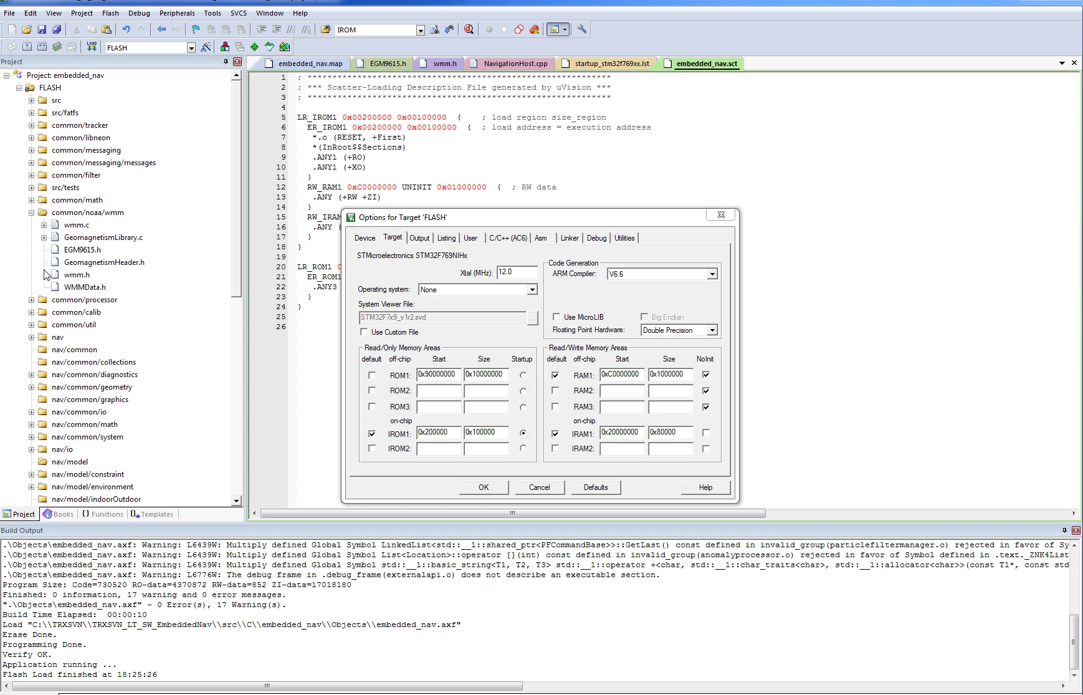Click the File Extensions and Books icon
Screen dimensions: 1083x695
[225, 47]
